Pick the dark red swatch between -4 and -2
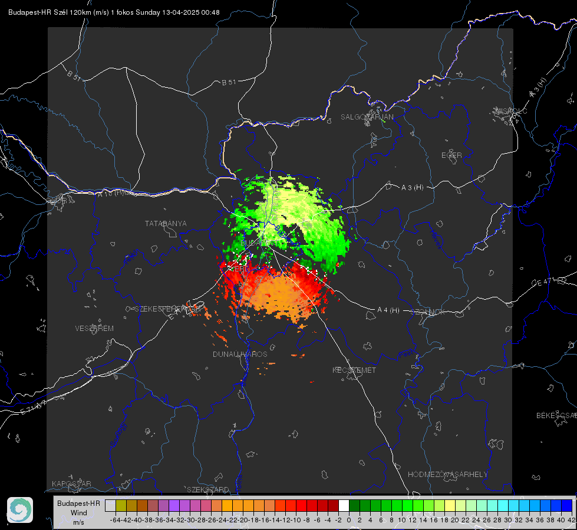577x530 pixels. [333, 505]
